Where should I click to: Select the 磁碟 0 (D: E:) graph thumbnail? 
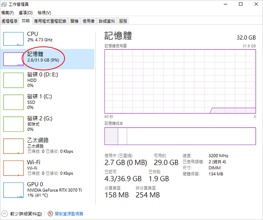click(x=14, y=80)
